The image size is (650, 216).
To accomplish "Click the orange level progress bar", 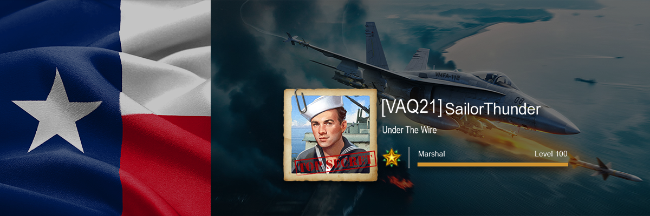I will click(493, 164).
